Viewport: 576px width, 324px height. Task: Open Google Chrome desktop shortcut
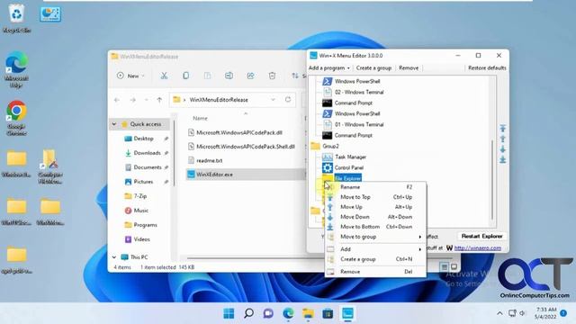[16, 118]
